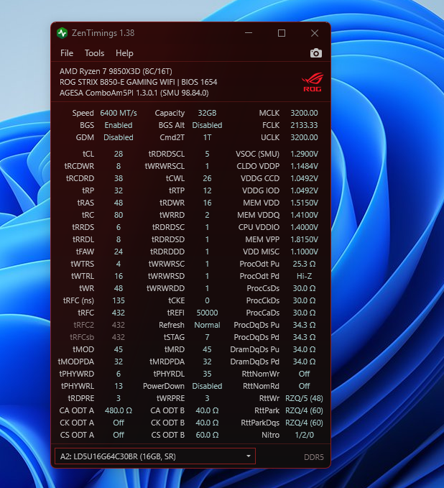
Task: Click the tRCDRD value 38
Action: tap(119, 178)
